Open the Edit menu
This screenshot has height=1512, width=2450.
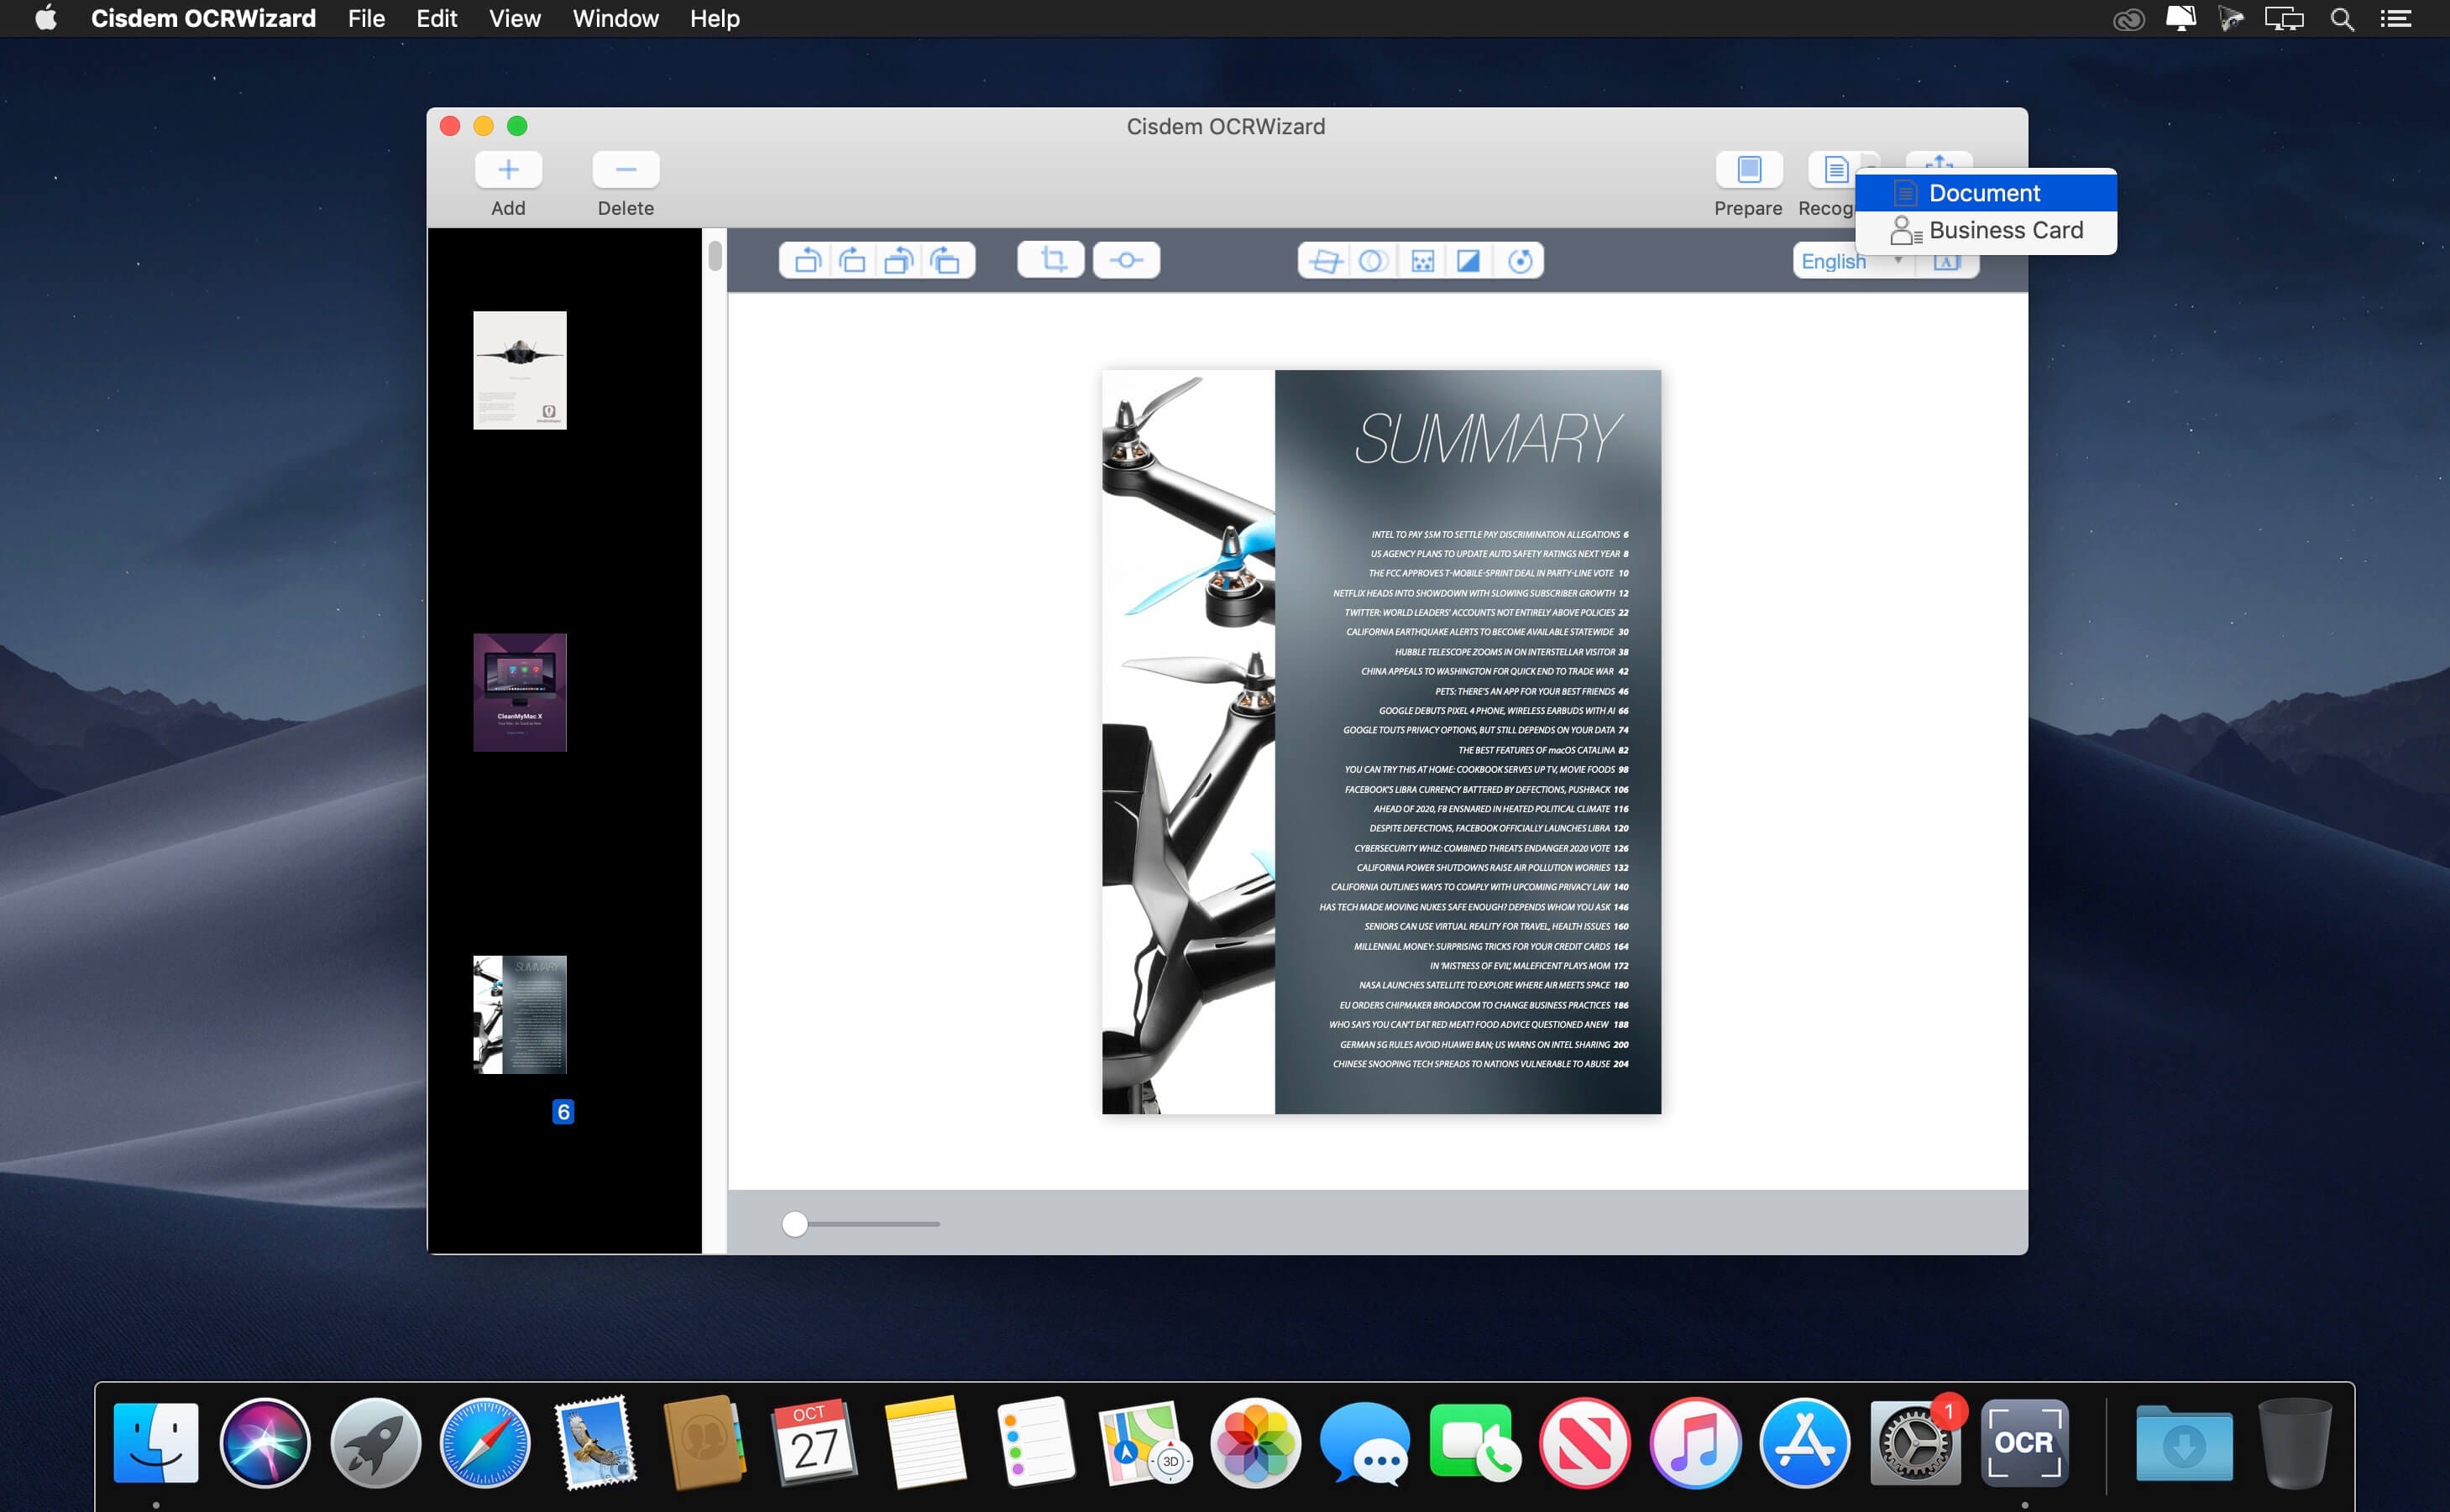(x=436, y=18)
